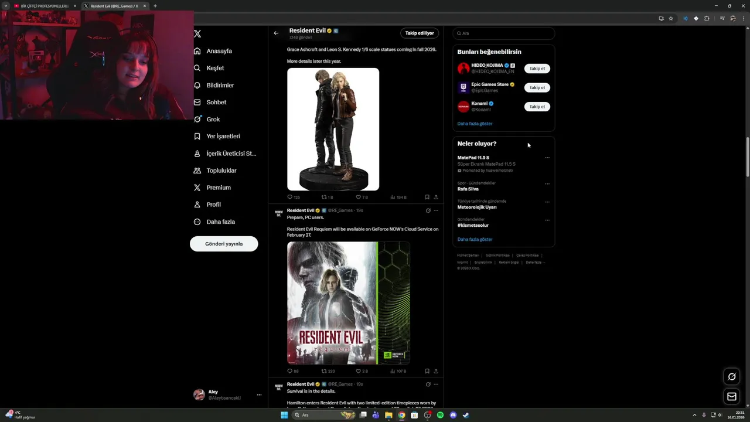Share the statue post
The width and height of the screenshot is (750, 422).
(x=436, y=198)
